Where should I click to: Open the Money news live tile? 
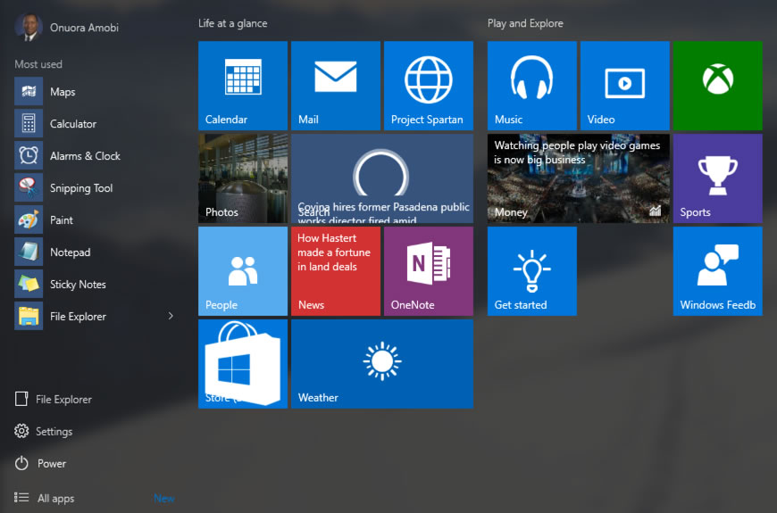579,178
